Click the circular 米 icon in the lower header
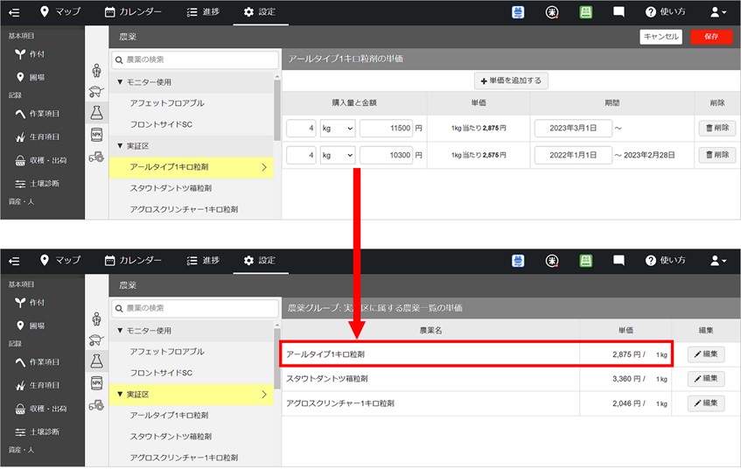 (552, 261)
